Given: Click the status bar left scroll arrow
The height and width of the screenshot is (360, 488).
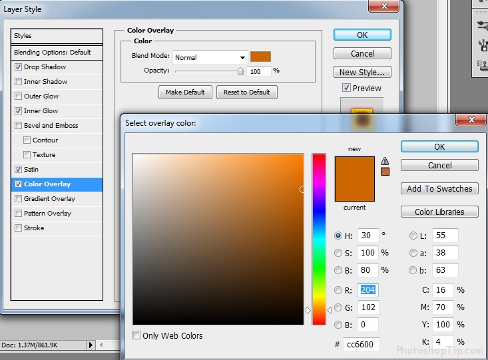Looking at the screenshot, I should coord(101,345).
